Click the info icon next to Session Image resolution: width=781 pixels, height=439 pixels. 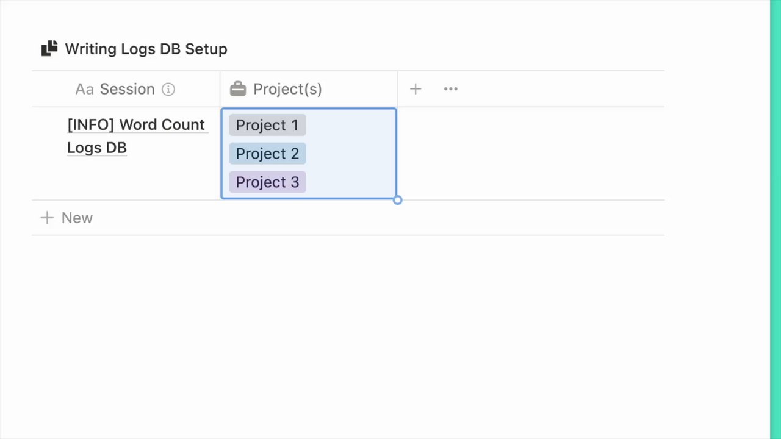point(168,90)
